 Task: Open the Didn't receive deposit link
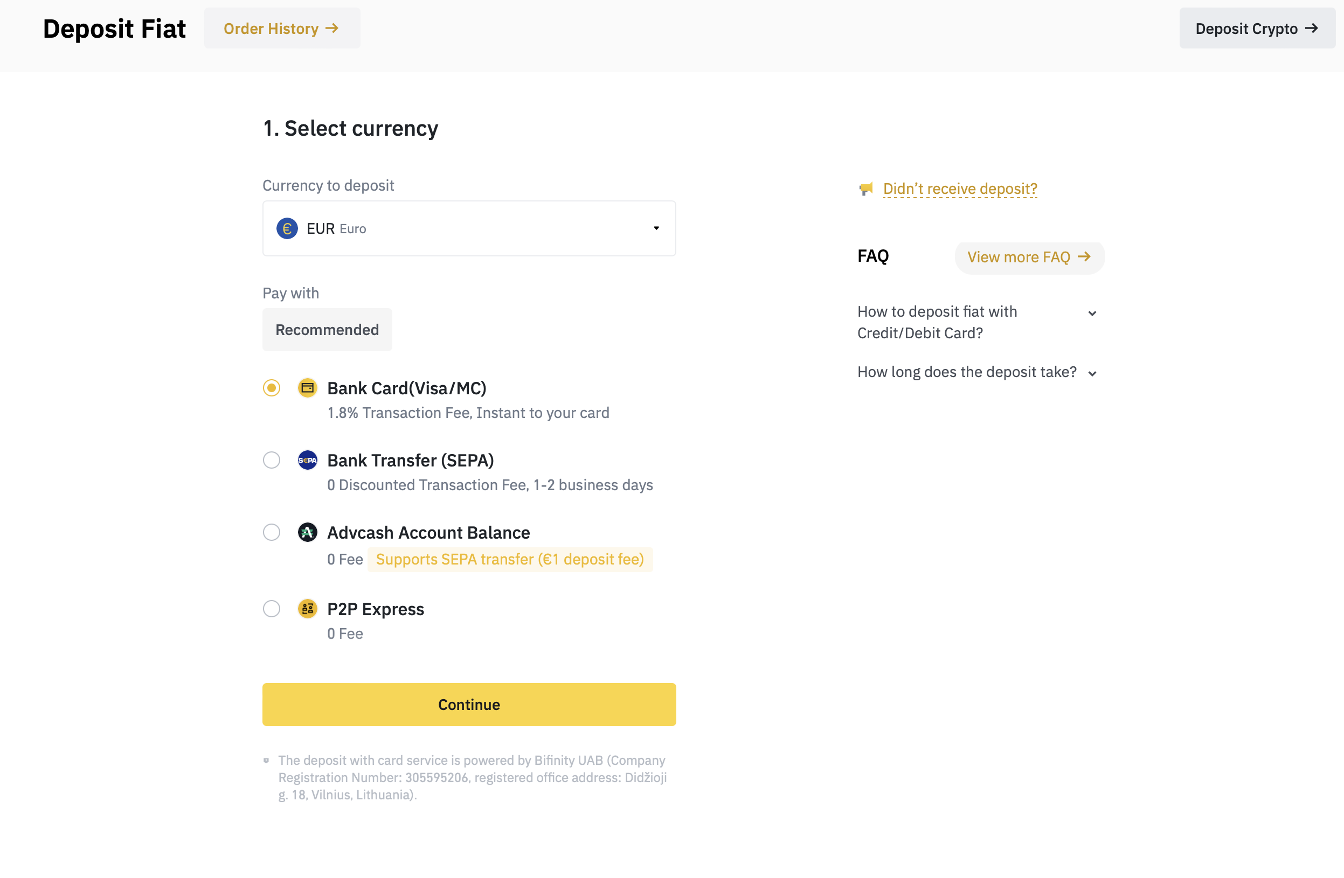coord(960,189)
